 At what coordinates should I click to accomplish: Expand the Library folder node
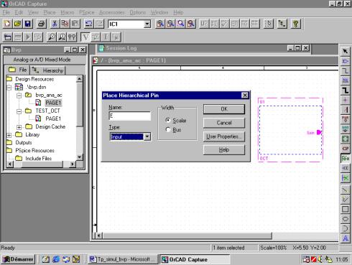pos(9,135)
